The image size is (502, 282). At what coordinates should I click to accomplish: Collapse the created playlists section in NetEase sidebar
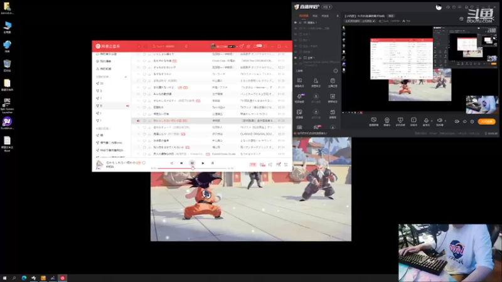(x=102, y=76)
